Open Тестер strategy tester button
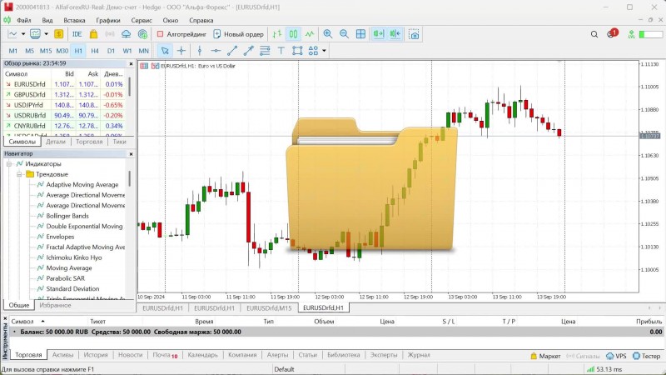This screenshot has height=375, width=666. point(647,356)
